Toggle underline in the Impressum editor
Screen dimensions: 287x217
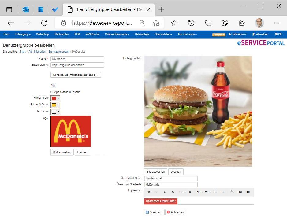pyautogui.click(x=165, y=192)
